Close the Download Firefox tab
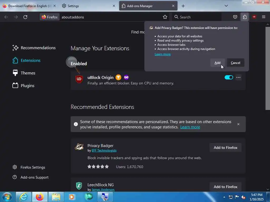 [54, 6]
